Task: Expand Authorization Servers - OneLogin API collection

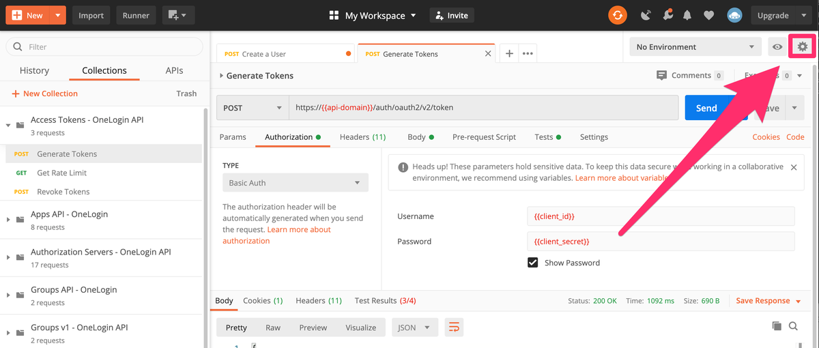Action: point(9,257)
